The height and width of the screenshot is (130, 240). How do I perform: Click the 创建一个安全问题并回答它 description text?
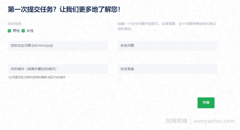click(167, 26)
